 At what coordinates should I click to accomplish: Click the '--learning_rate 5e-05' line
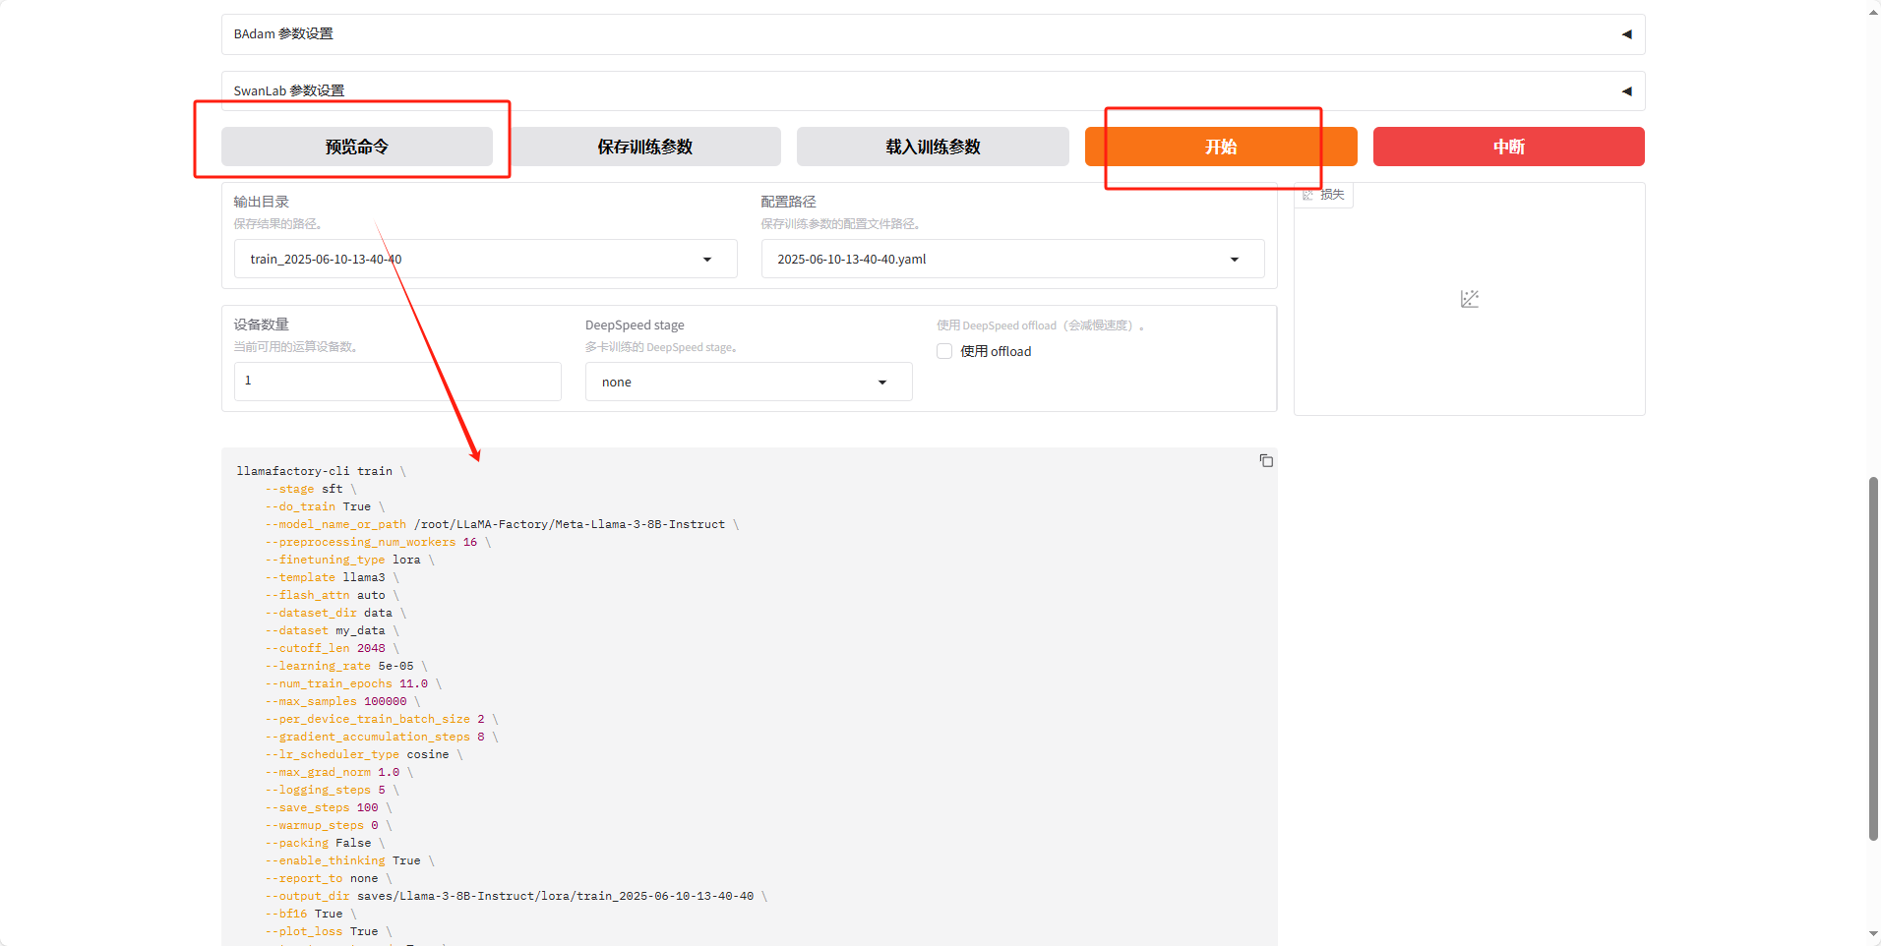(x=346, y=666)
